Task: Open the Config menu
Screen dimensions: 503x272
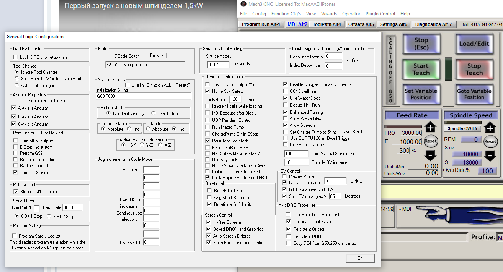Action: (x=259, y=14)
